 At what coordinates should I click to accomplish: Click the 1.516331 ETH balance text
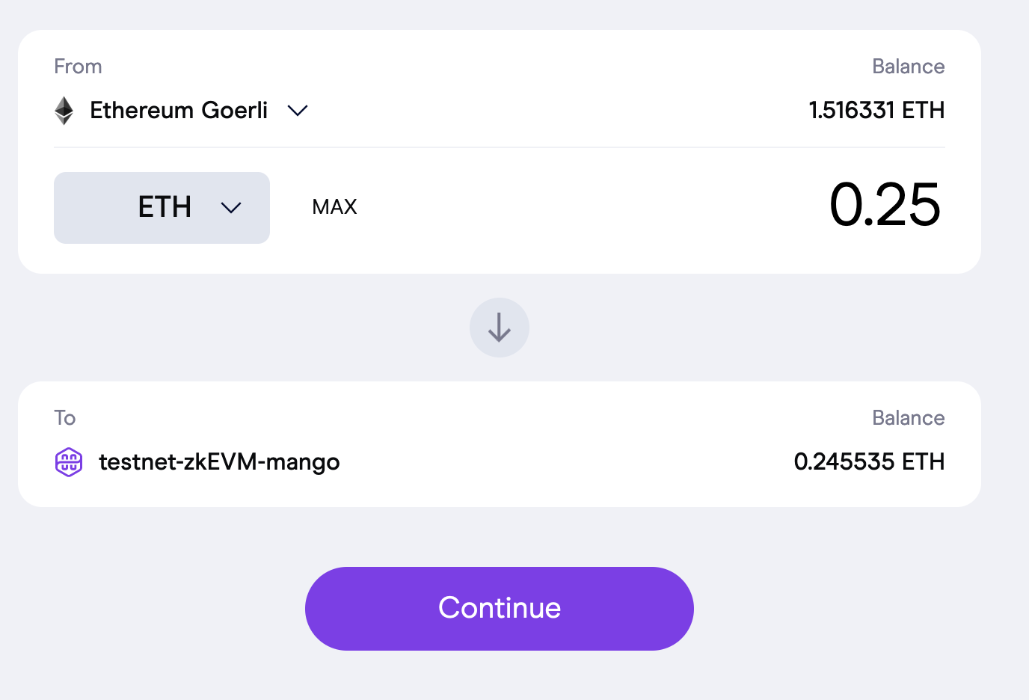876,110
